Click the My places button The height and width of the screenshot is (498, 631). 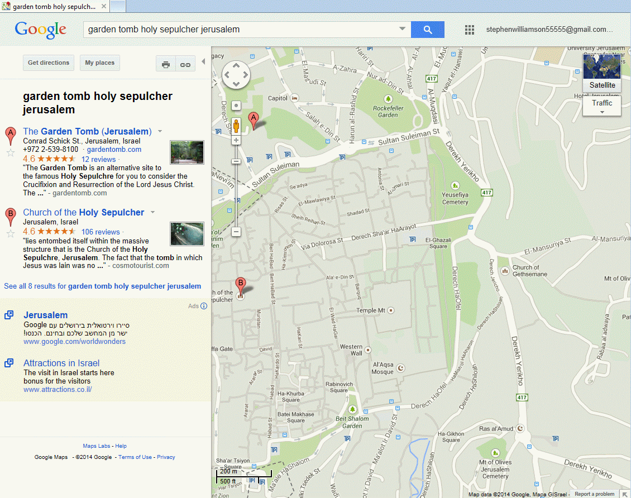click(100, 63)
